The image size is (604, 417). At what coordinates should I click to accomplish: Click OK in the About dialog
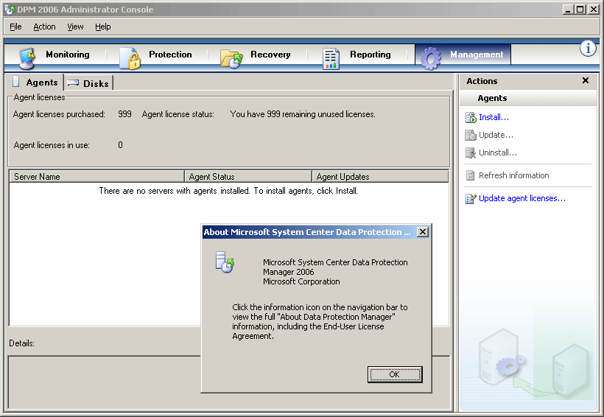[395, 374]
